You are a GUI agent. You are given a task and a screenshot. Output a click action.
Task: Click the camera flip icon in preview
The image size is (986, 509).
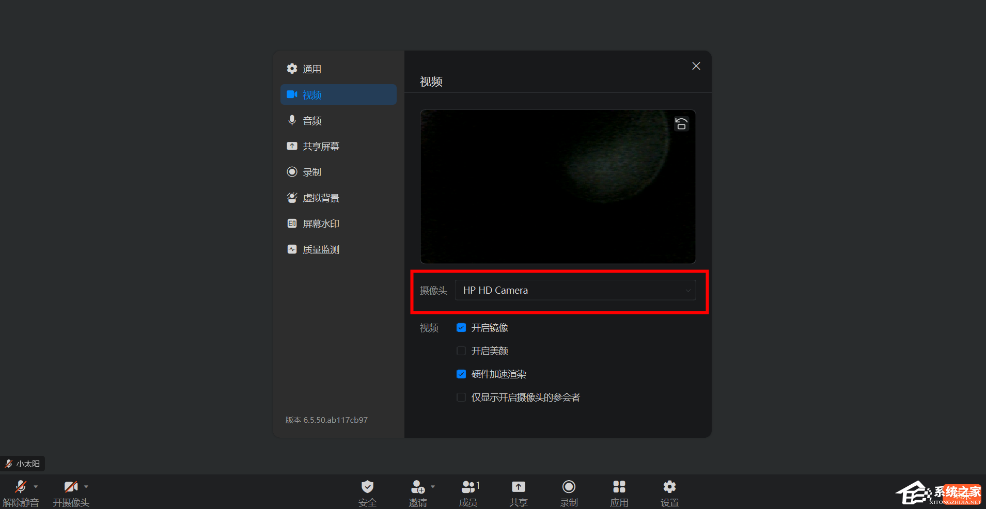681,123
